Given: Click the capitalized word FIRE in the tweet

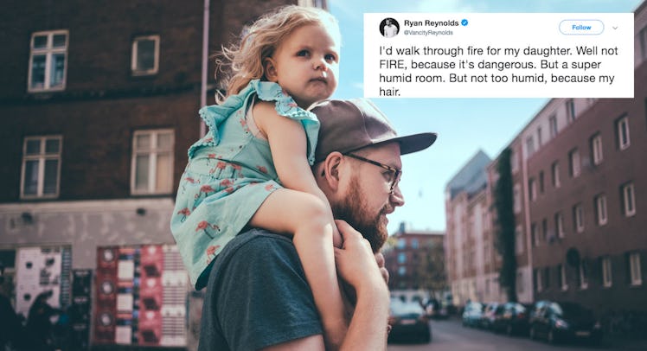Looking at the screenshot, I should [x=393, y=65].
